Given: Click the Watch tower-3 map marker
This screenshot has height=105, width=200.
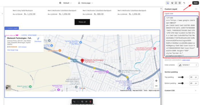Looking at the screenshot, I should pyautogui.click(x=30, y=87).
